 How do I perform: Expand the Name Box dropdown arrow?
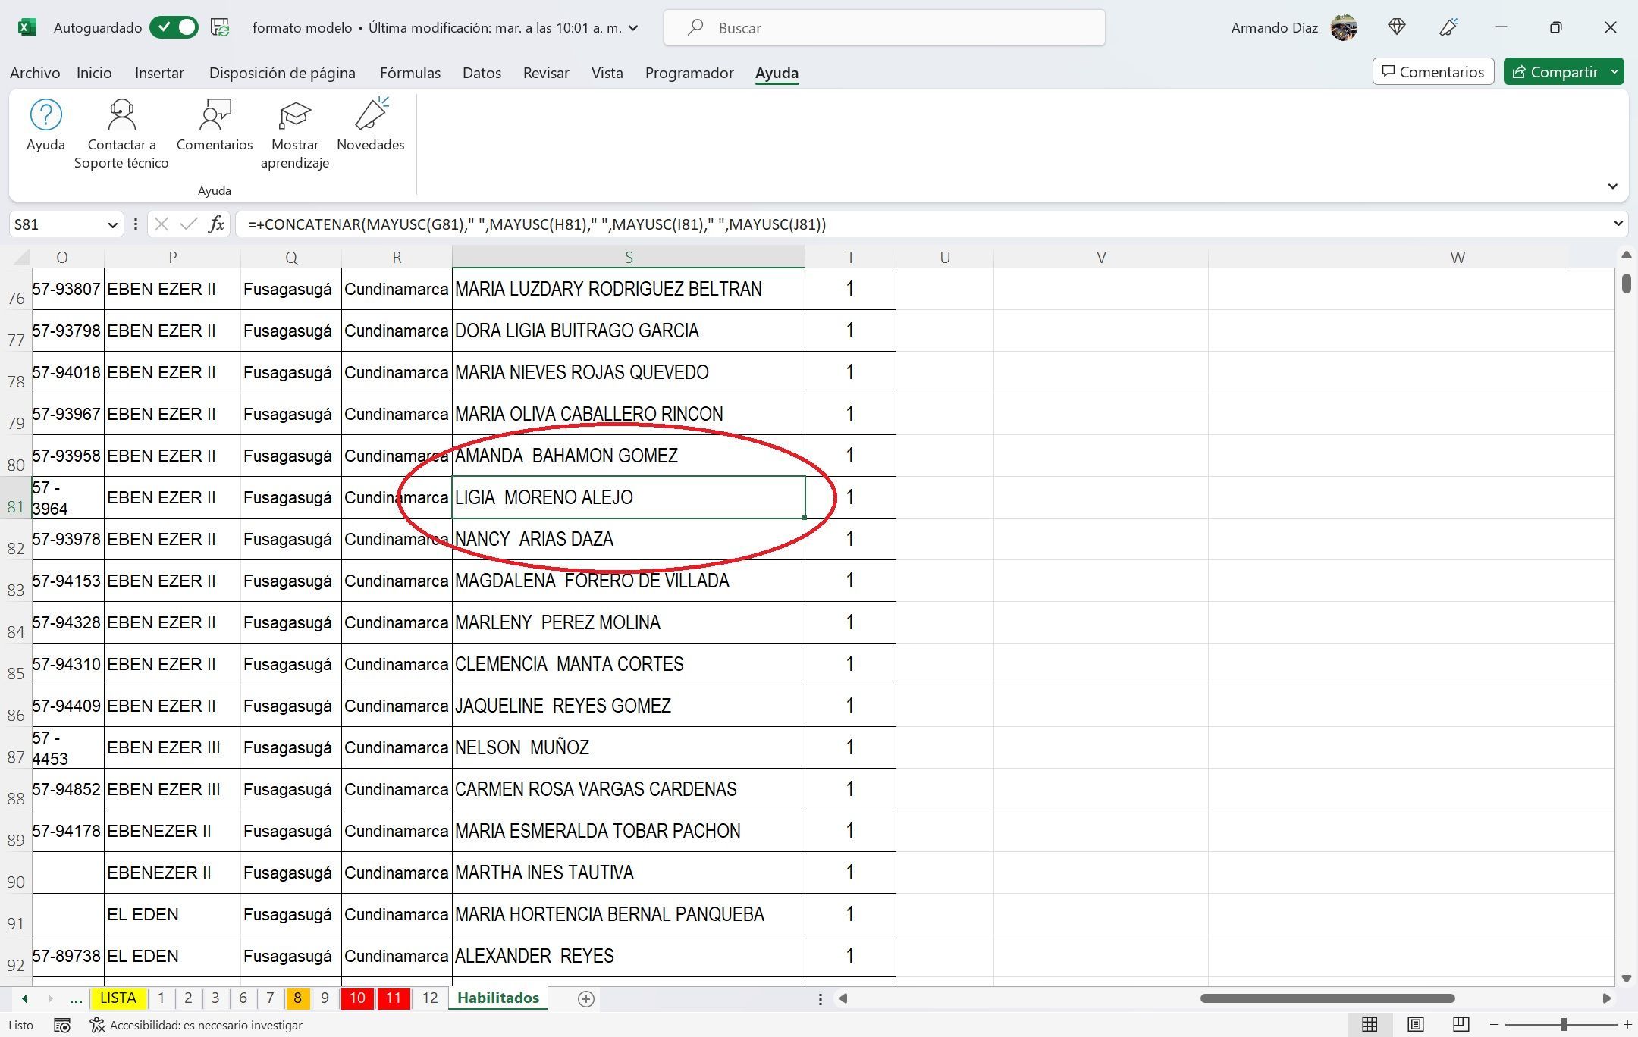coord(112,224)
